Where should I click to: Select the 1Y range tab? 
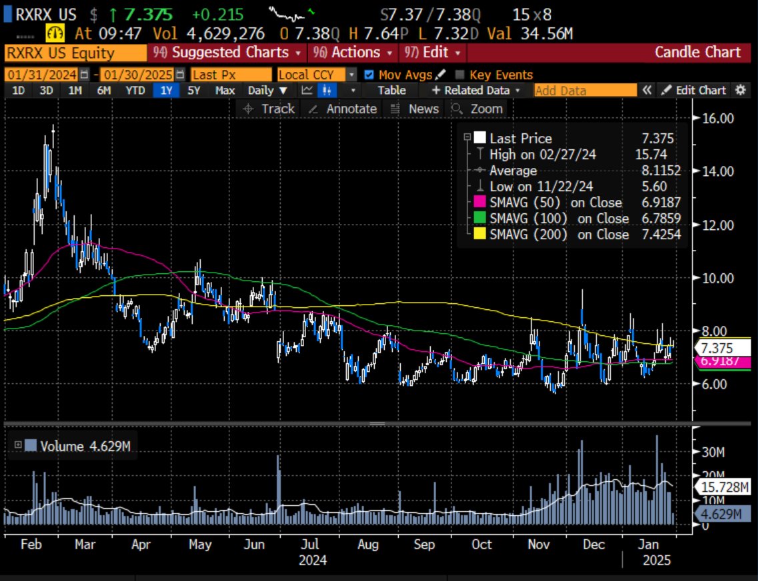tap(166, 91)
